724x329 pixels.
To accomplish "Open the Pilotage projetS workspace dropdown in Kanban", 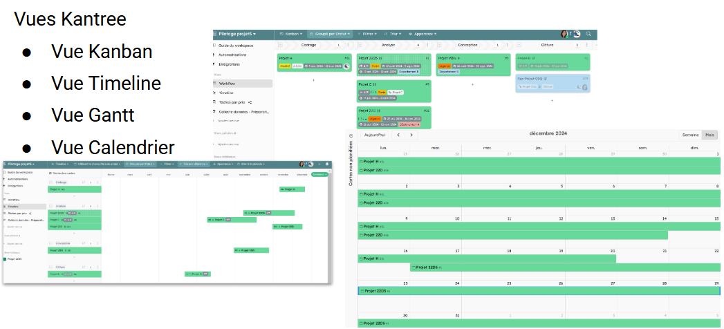I will click(237, 34).
